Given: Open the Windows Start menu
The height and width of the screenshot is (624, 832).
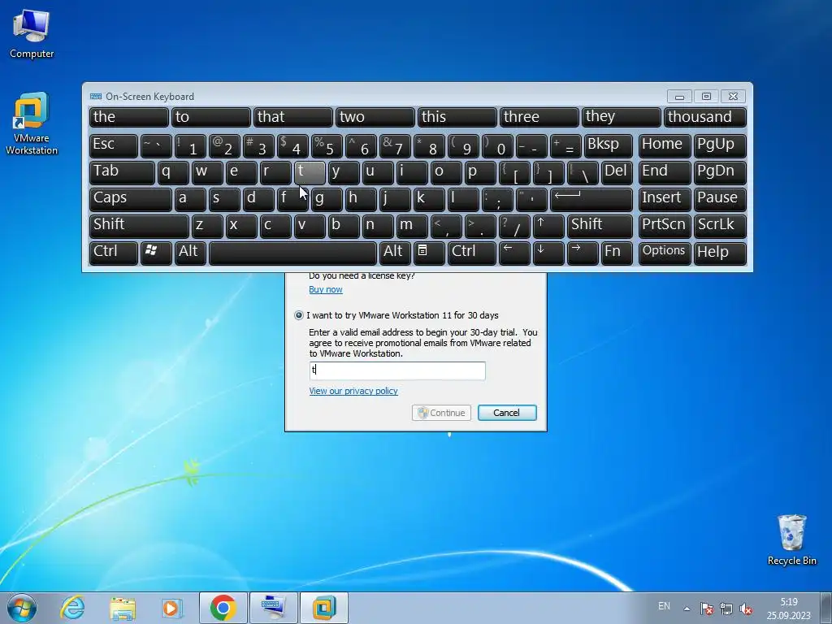Looking at the screenshot, I should [22, 608].
